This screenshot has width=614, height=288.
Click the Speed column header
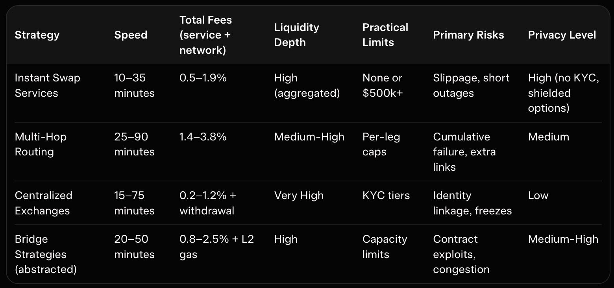(131, 35)
